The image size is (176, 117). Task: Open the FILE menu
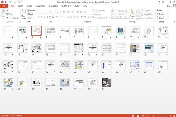coord(4,6)
